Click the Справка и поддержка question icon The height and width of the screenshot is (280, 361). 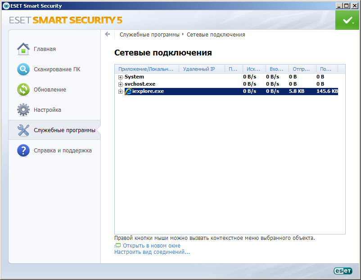point(23,151)
